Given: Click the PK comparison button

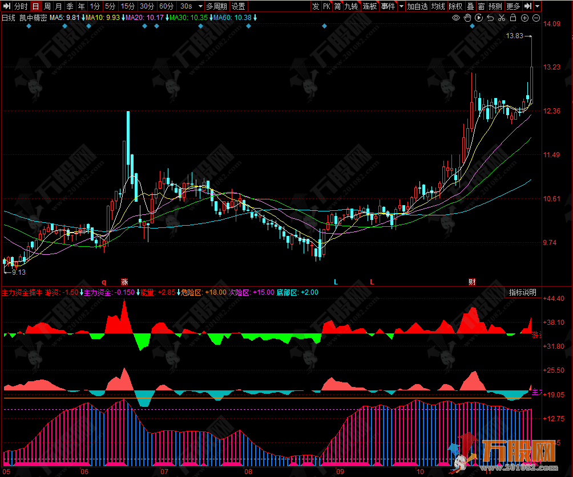Looking at the screenshot, I should (326, 6).
